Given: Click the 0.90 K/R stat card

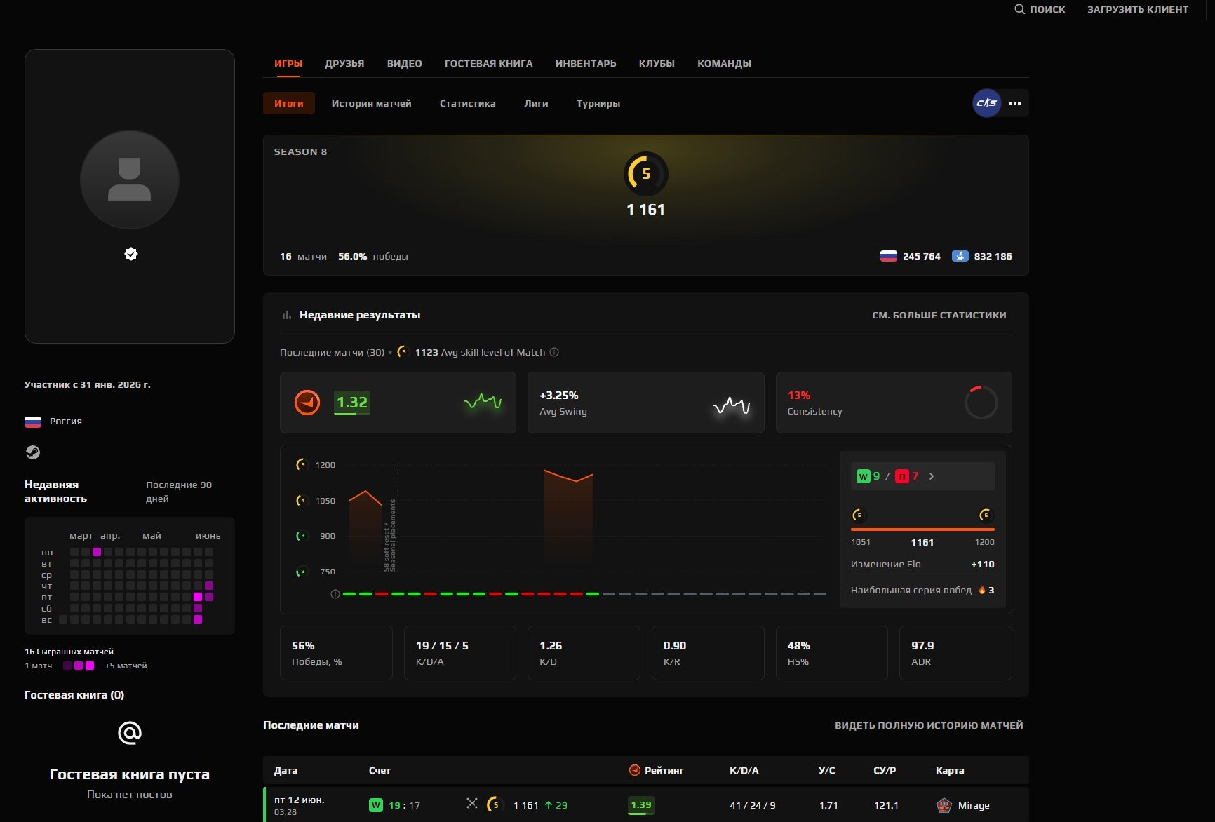Looking at the screenshot, I should [708, 653].
